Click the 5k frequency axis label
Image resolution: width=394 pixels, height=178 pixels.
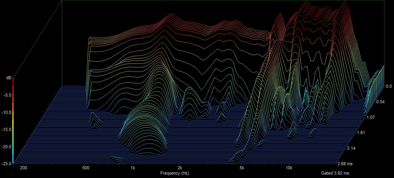(x=242, y=168)
